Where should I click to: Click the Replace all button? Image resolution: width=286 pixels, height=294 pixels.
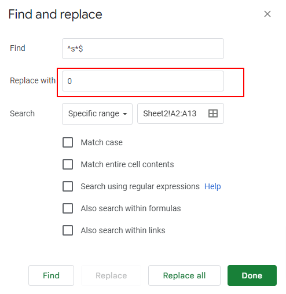click(184, 275)
